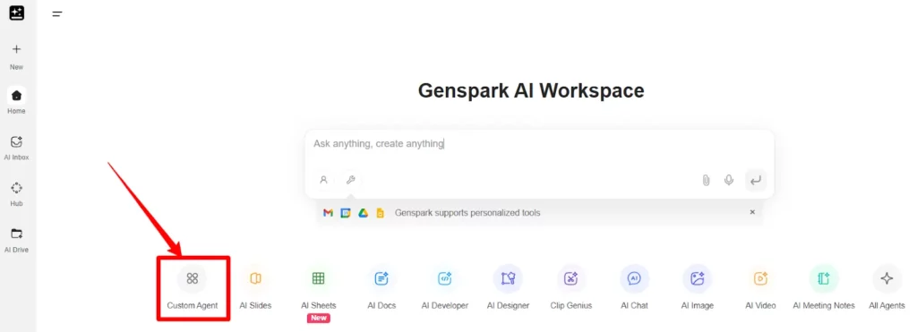Launch AI Sheets agent
This screenshot has width=917, height=332.
coord(318,287)
